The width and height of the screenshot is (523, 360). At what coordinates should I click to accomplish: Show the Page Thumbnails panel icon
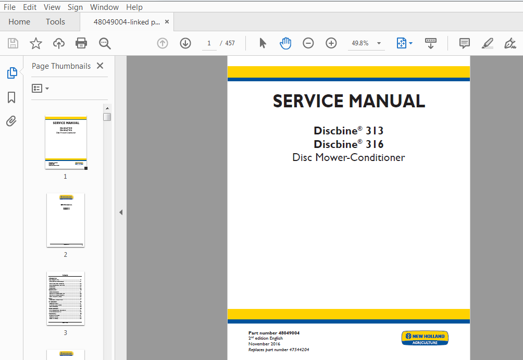11,73
